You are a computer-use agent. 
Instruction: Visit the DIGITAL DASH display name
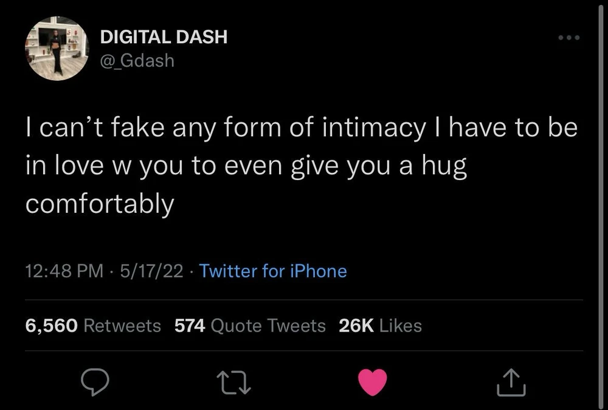[164, 37]
